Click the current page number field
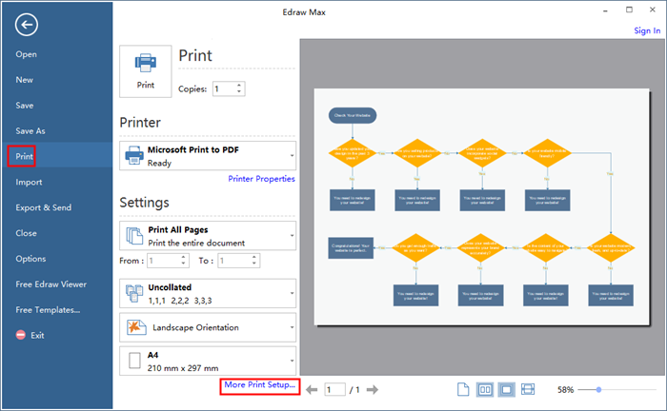This screenshot has height=411, width=667. (334, 390)
